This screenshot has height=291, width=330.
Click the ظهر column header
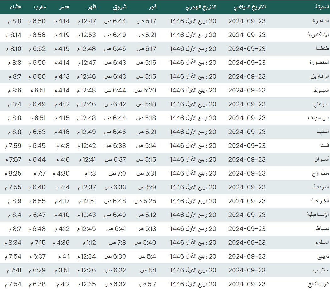[x=91, y=7]
